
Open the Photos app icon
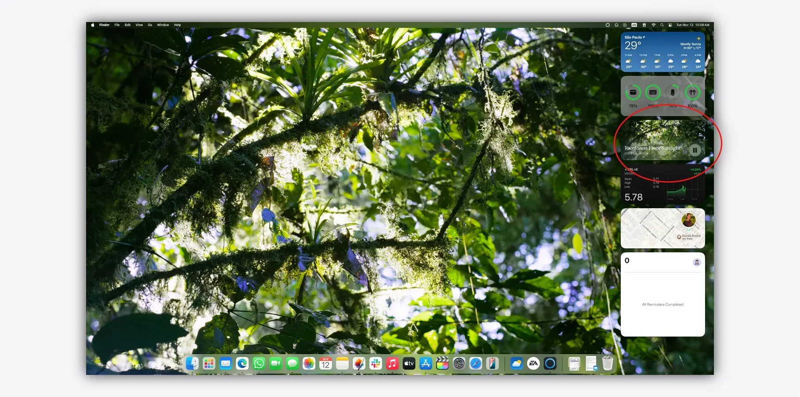309,363
